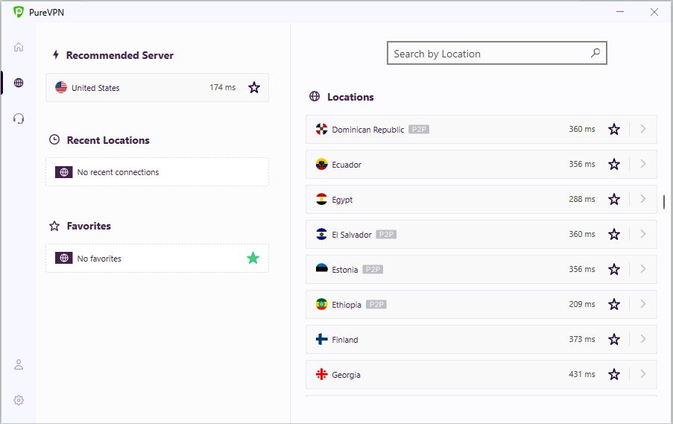Select the globe Locations sidebar icon
Viewport: 673px width, 424px height.
coord(19,83)
